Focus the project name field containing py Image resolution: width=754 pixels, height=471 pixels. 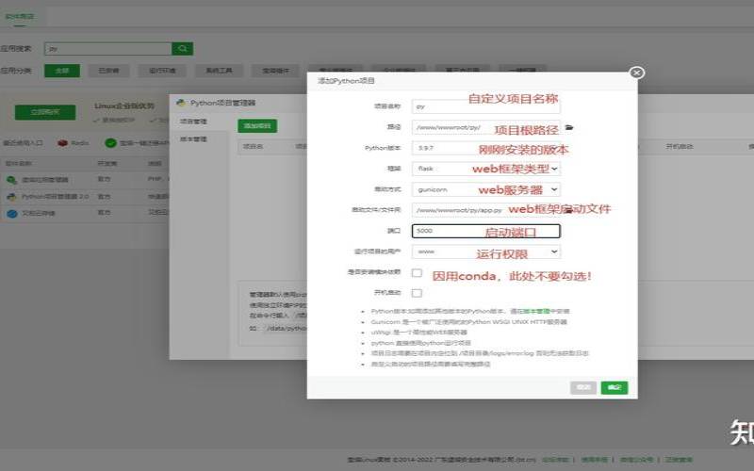coord(486,106)
